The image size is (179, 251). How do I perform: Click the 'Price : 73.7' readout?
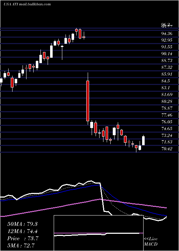(x=23, y=238)
